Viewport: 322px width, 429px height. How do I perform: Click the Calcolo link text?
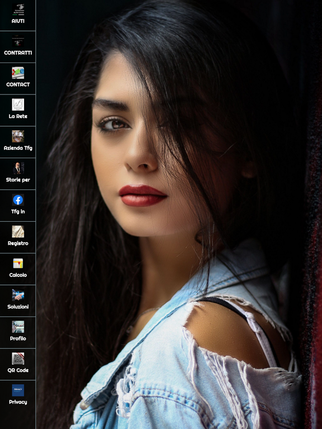click(18, 275)
